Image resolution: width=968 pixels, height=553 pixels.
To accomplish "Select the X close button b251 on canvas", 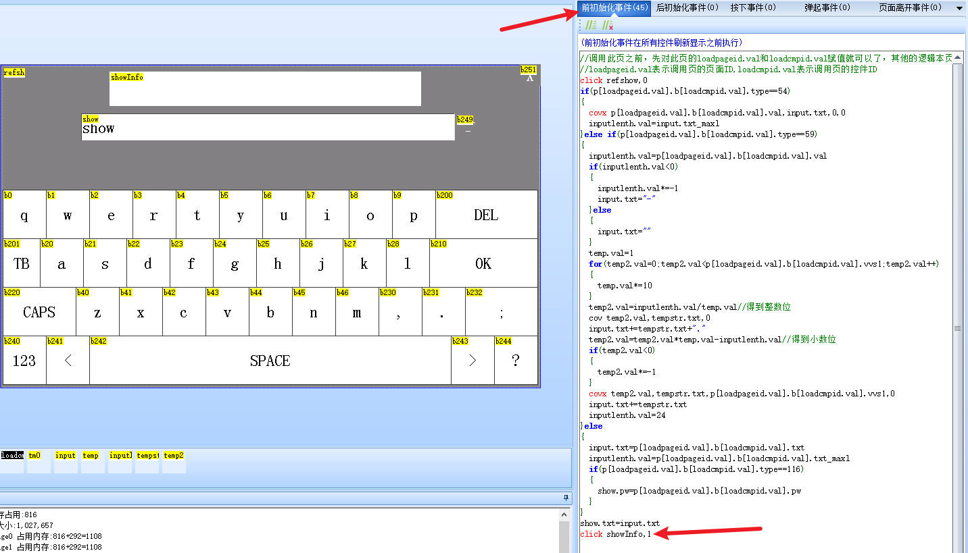I will (530, 77).
